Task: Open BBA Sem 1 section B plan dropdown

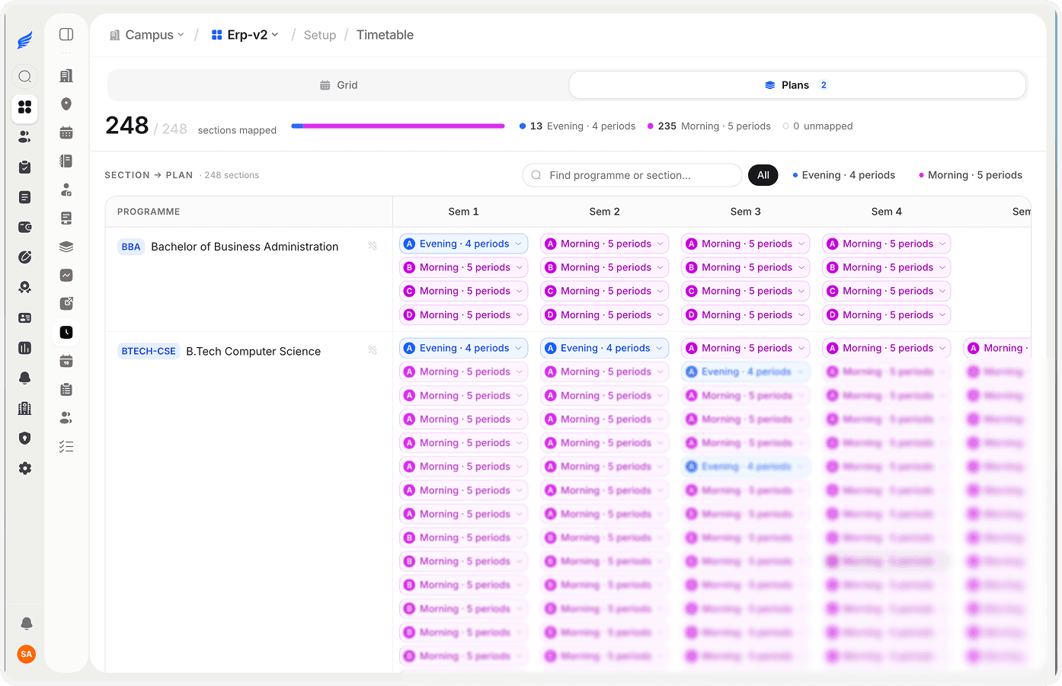Action: point(464,267)
